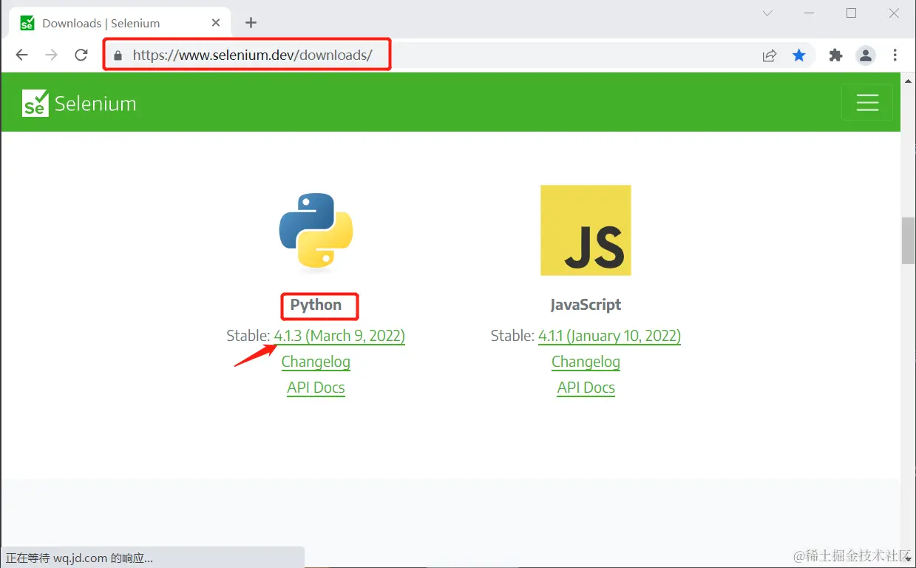The height and width of the screenshot is (568, 916).
Task: Toggle the bookmark star for this page
Action: [x=799, y=55]
